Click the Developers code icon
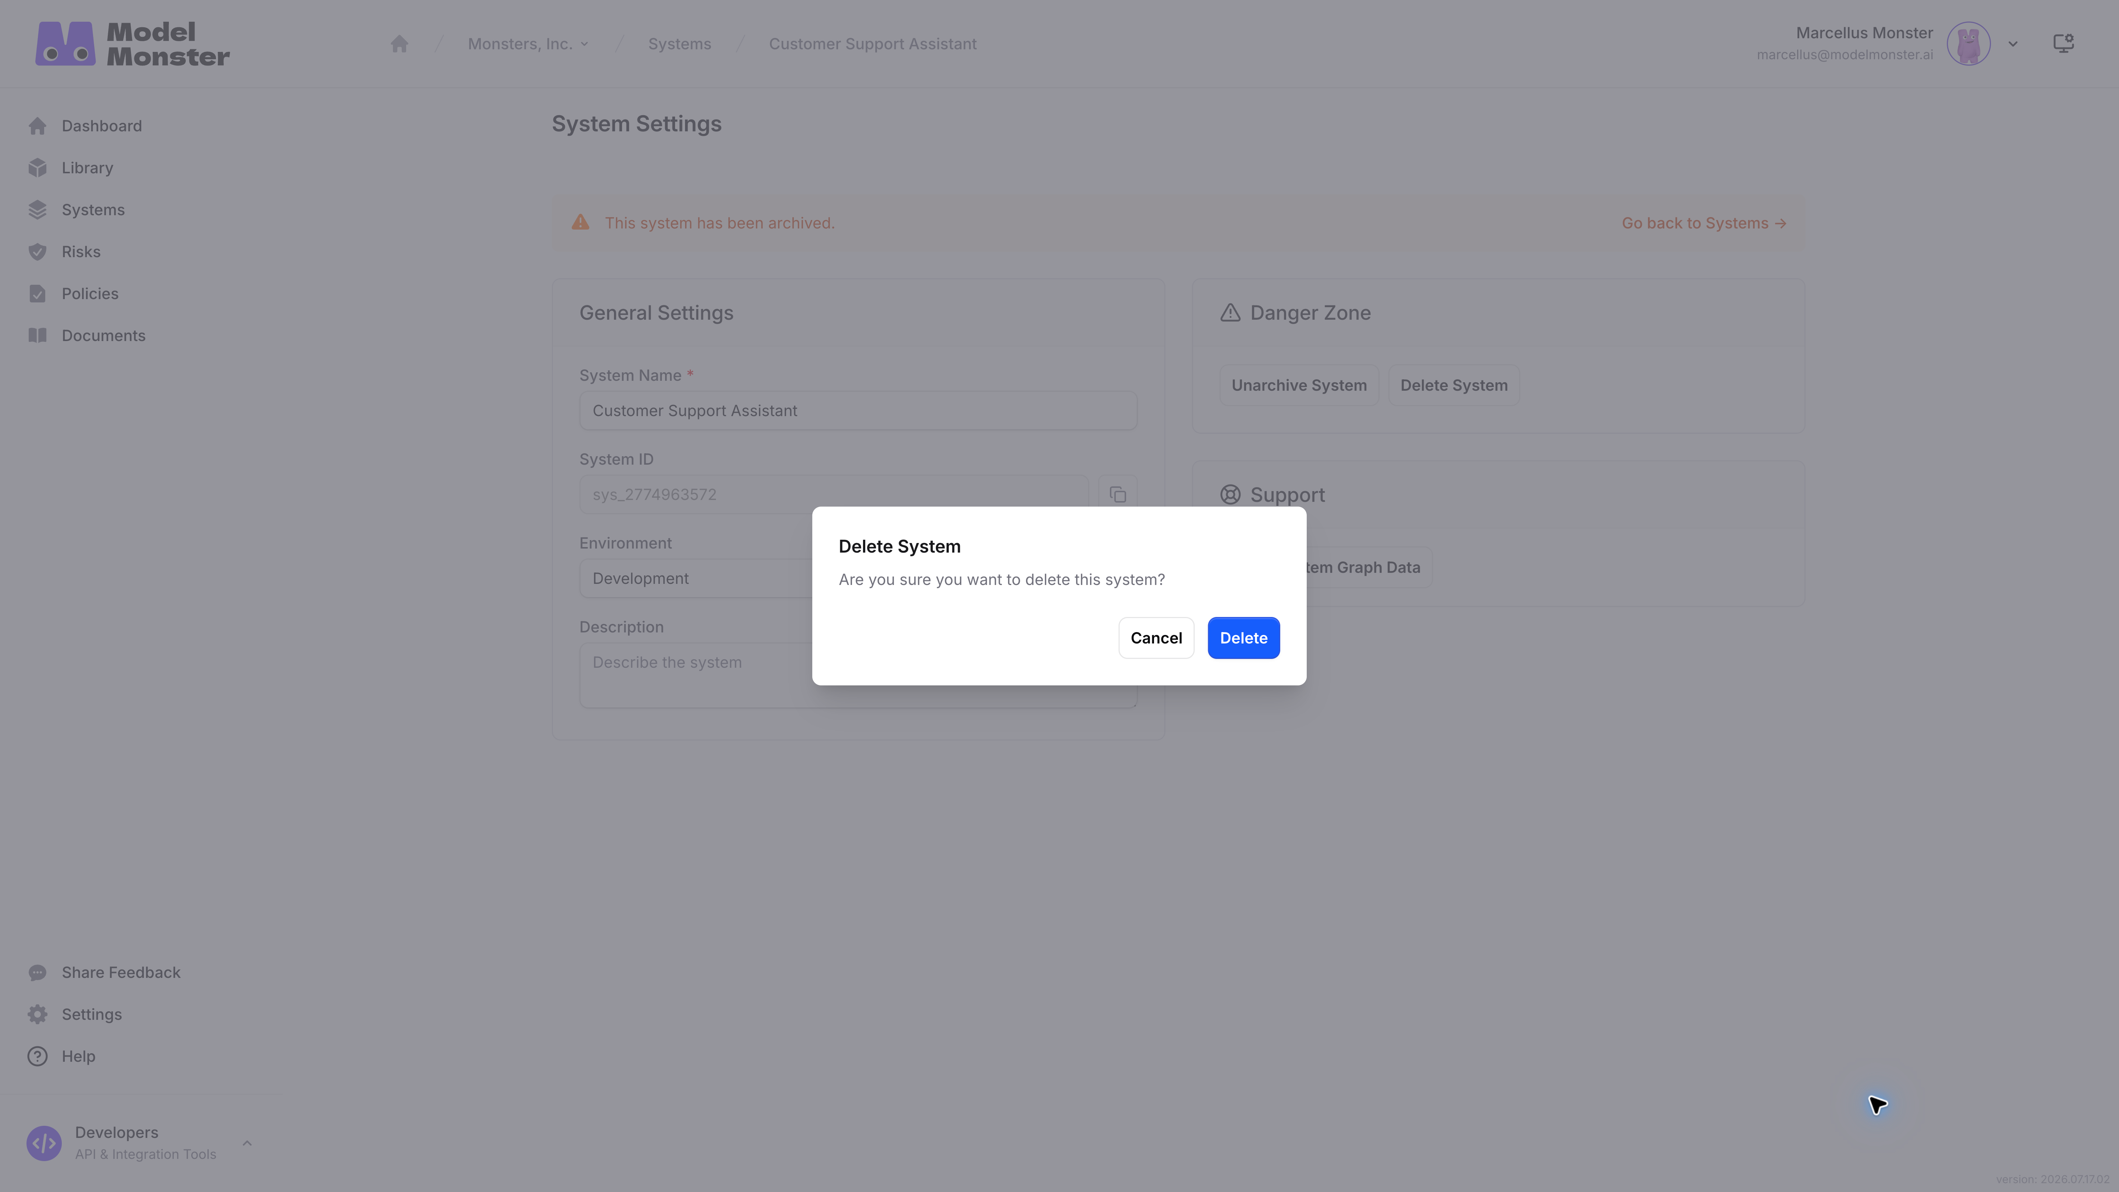This screenshot has height=1192, width=2119. coord(44,1143)
